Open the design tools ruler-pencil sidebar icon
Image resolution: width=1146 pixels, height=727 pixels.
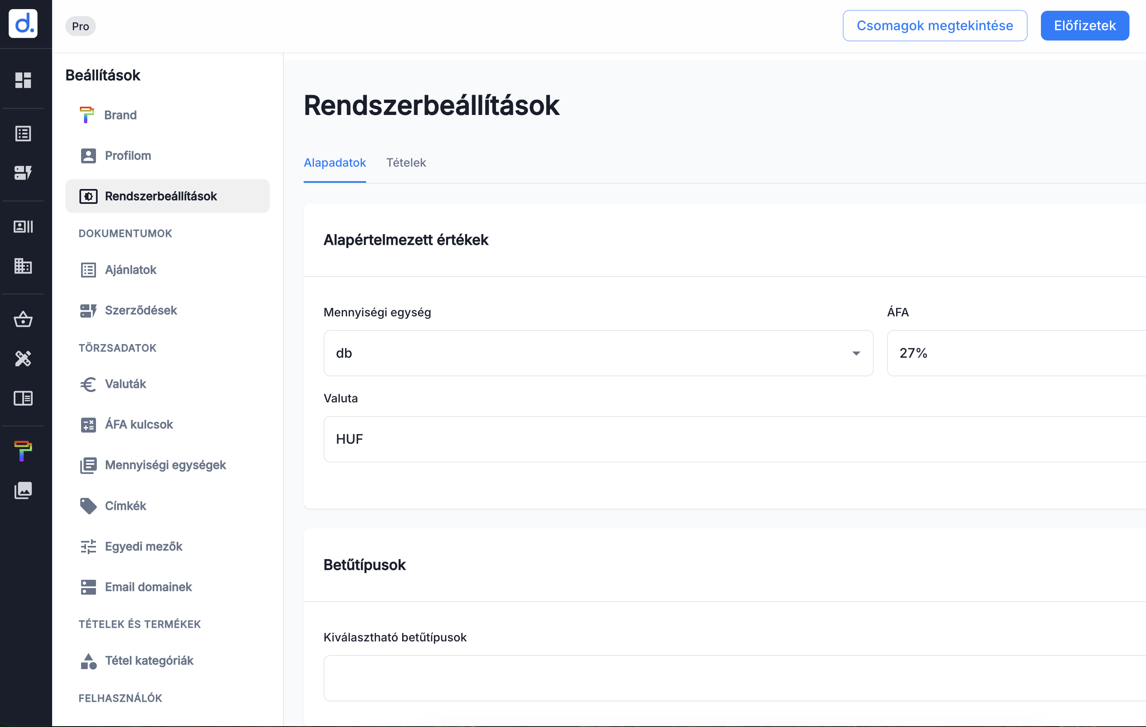tap(23, 358)
